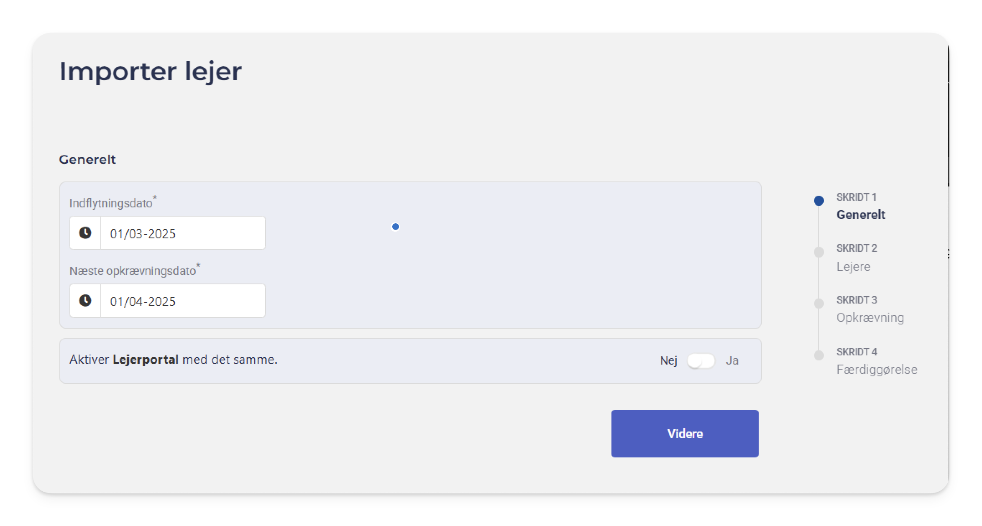Open the Næste opkrævningsdato field 01/04-2025
Image resolution: width=982 pixels, height=526 pixels.
pos(183,301)
